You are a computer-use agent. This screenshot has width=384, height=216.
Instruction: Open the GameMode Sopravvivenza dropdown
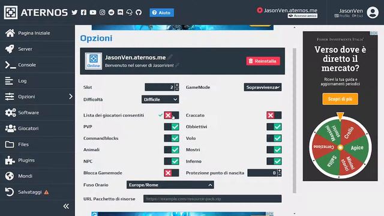pos(263,87)
